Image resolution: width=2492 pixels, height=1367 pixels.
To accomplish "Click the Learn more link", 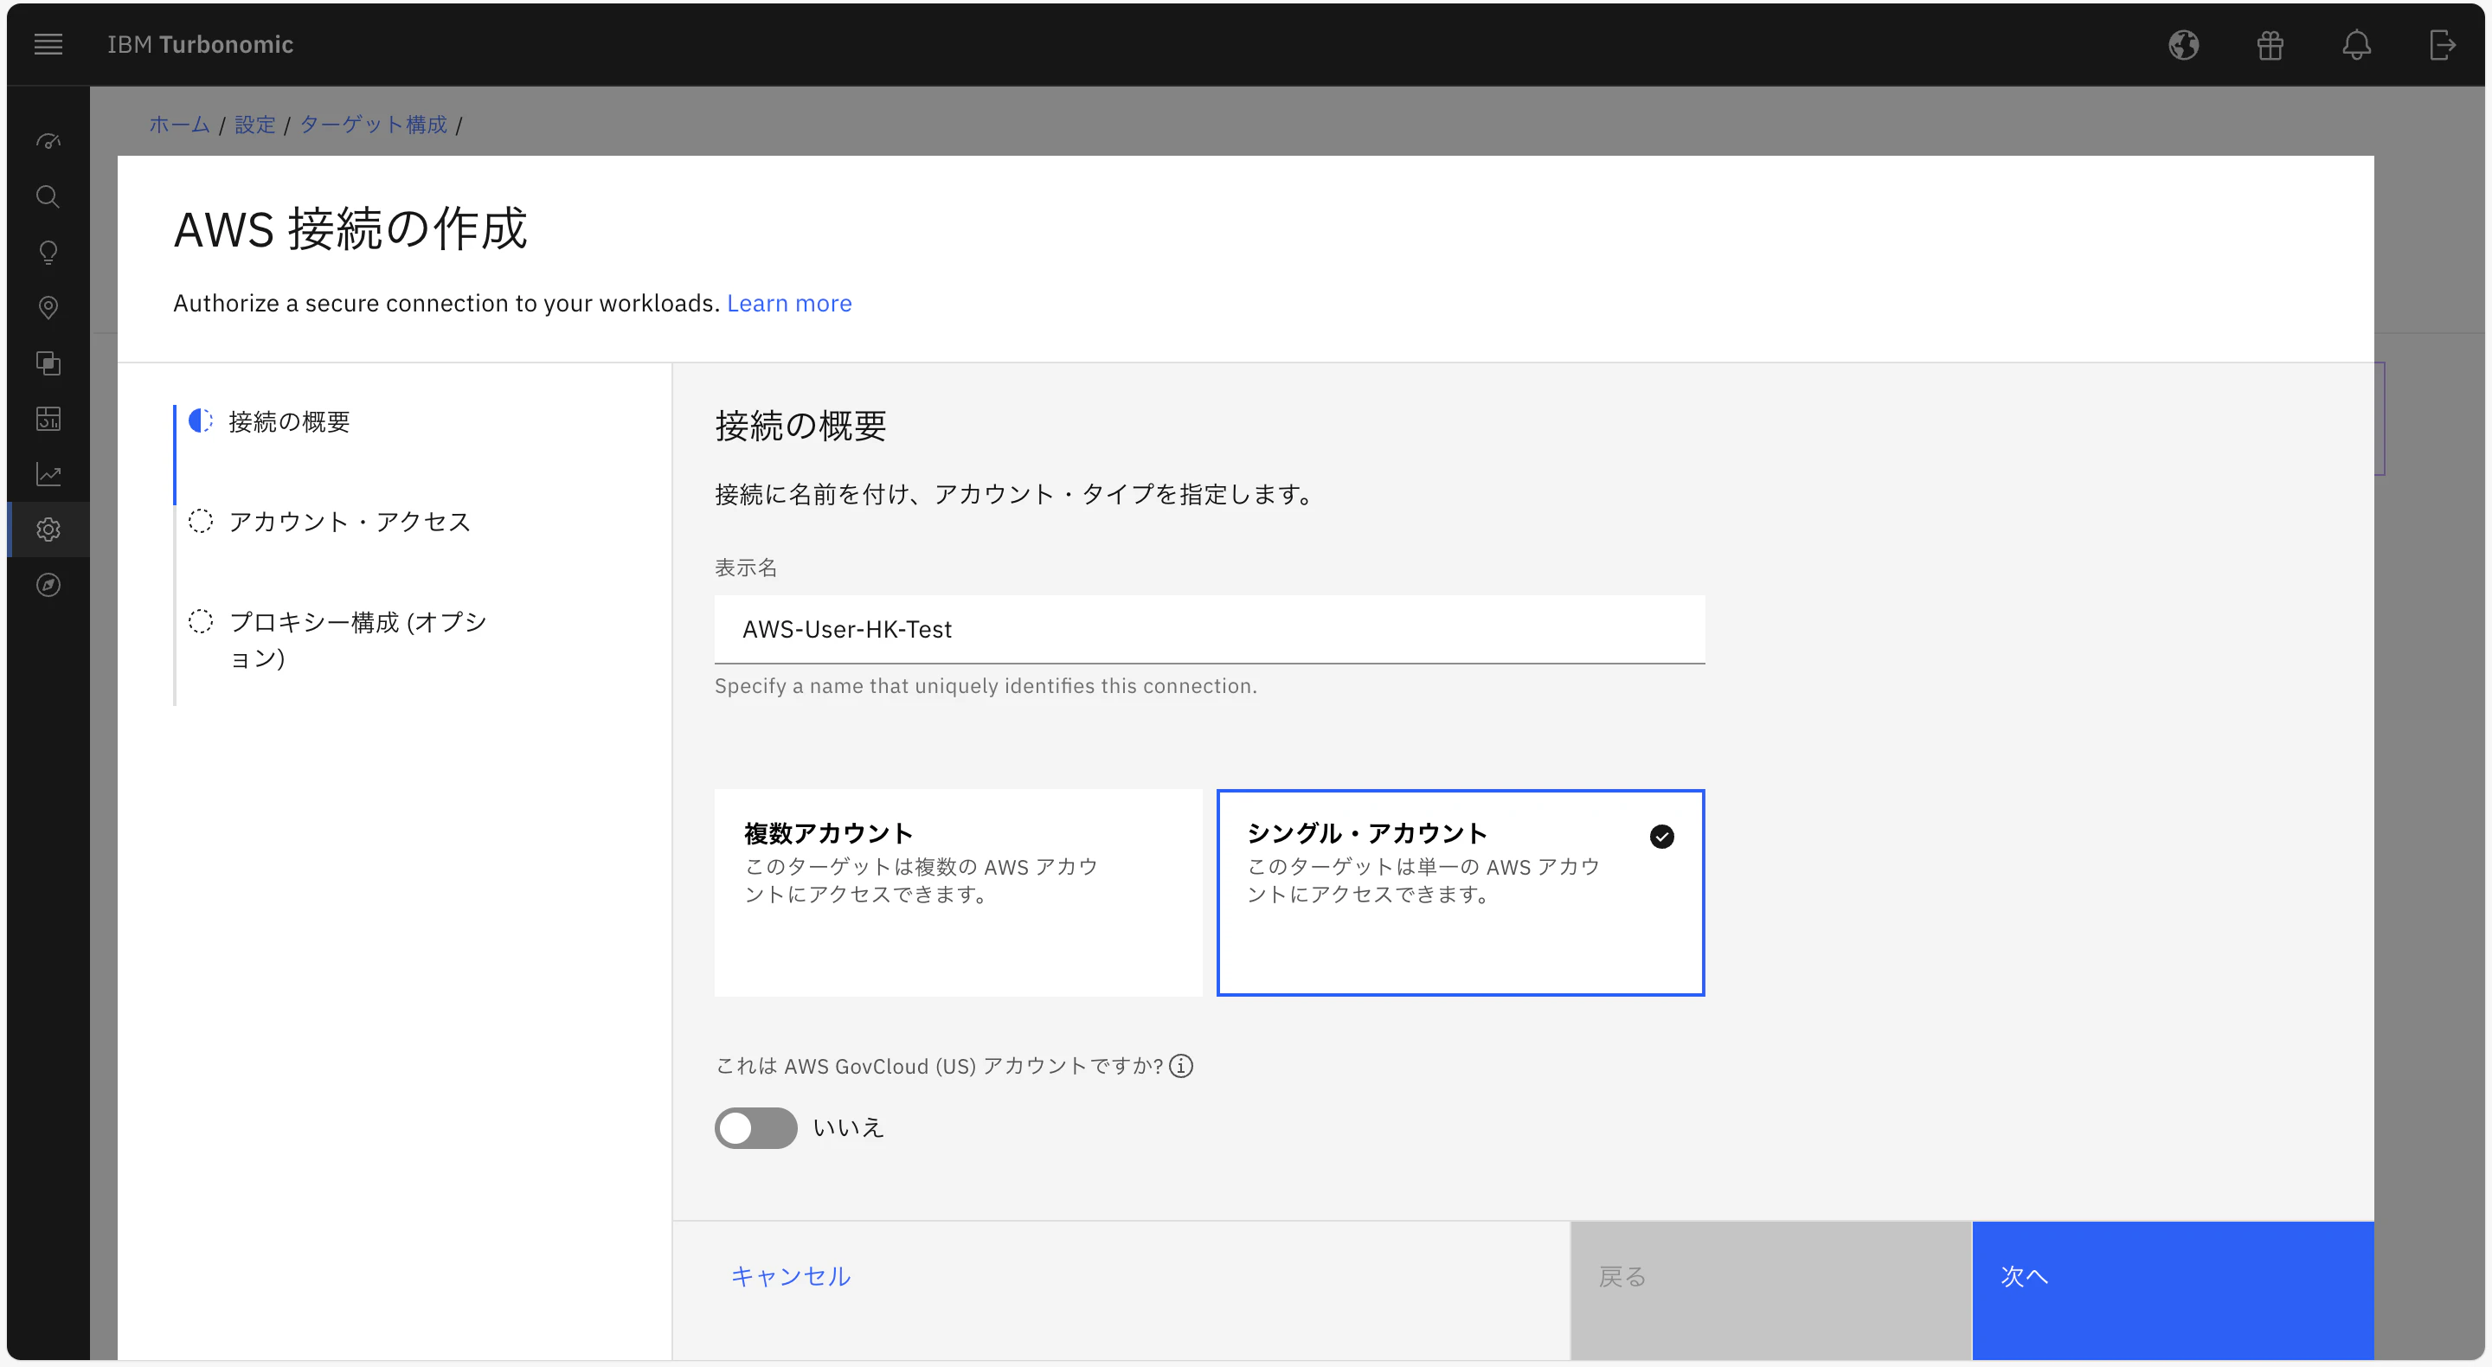I will point(789,303).
